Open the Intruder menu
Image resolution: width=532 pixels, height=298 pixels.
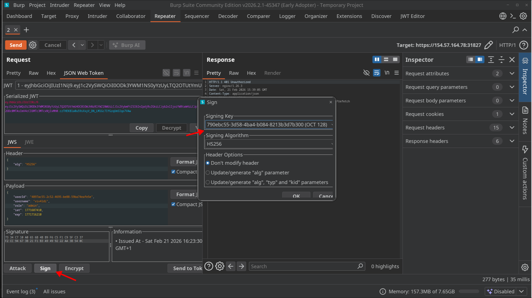pyautogui.click(x=60, y=5)
